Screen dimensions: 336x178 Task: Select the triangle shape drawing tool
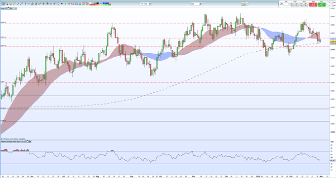tap(80, 4)
